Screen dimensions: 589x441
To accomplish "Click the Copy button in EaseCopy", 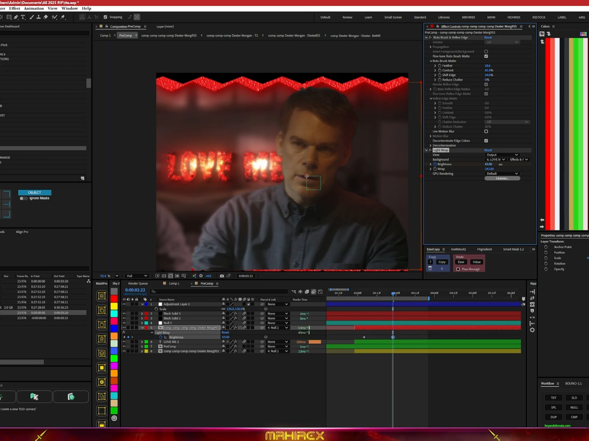I will point(442,262).
